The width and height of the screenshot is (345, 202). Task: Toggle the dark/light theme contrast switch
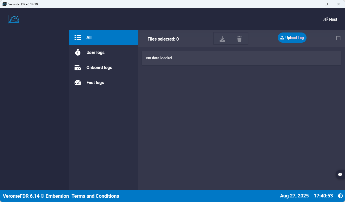click(340, 196)
